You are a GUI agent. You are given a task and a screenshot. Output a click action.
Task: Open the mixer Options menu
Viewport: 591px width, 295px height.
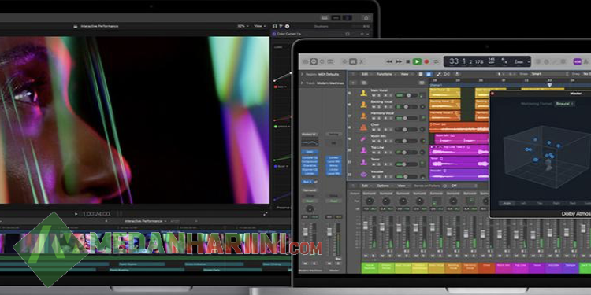[x=384, y=186]
